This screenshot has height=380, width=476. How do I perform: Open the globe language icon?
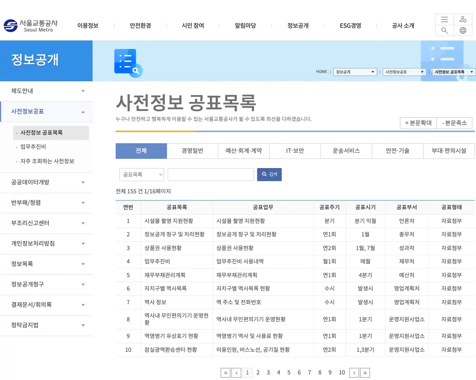coord(463,30)
